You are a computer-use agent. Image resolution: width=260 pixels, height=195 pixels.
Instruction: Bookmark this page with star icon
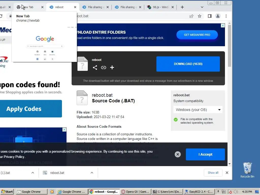(x=200, y=16)
